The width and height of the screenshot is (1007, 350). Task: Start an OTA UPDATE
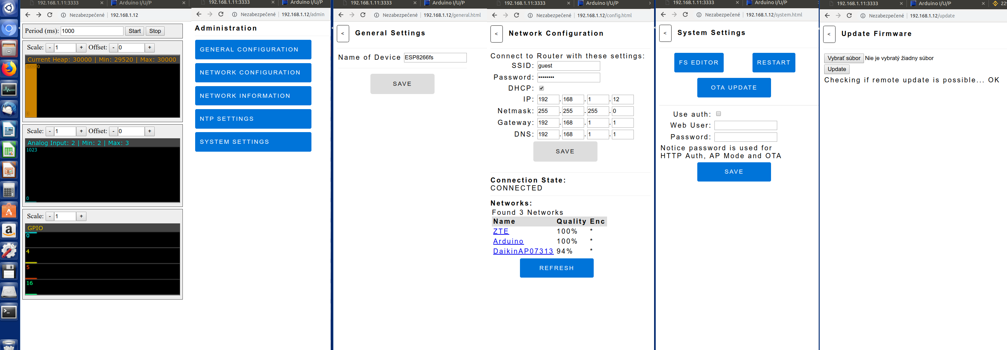click(734, 87)
